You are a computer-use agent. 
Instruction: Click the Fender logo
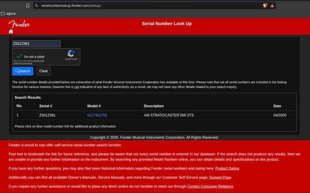[19, 24]
